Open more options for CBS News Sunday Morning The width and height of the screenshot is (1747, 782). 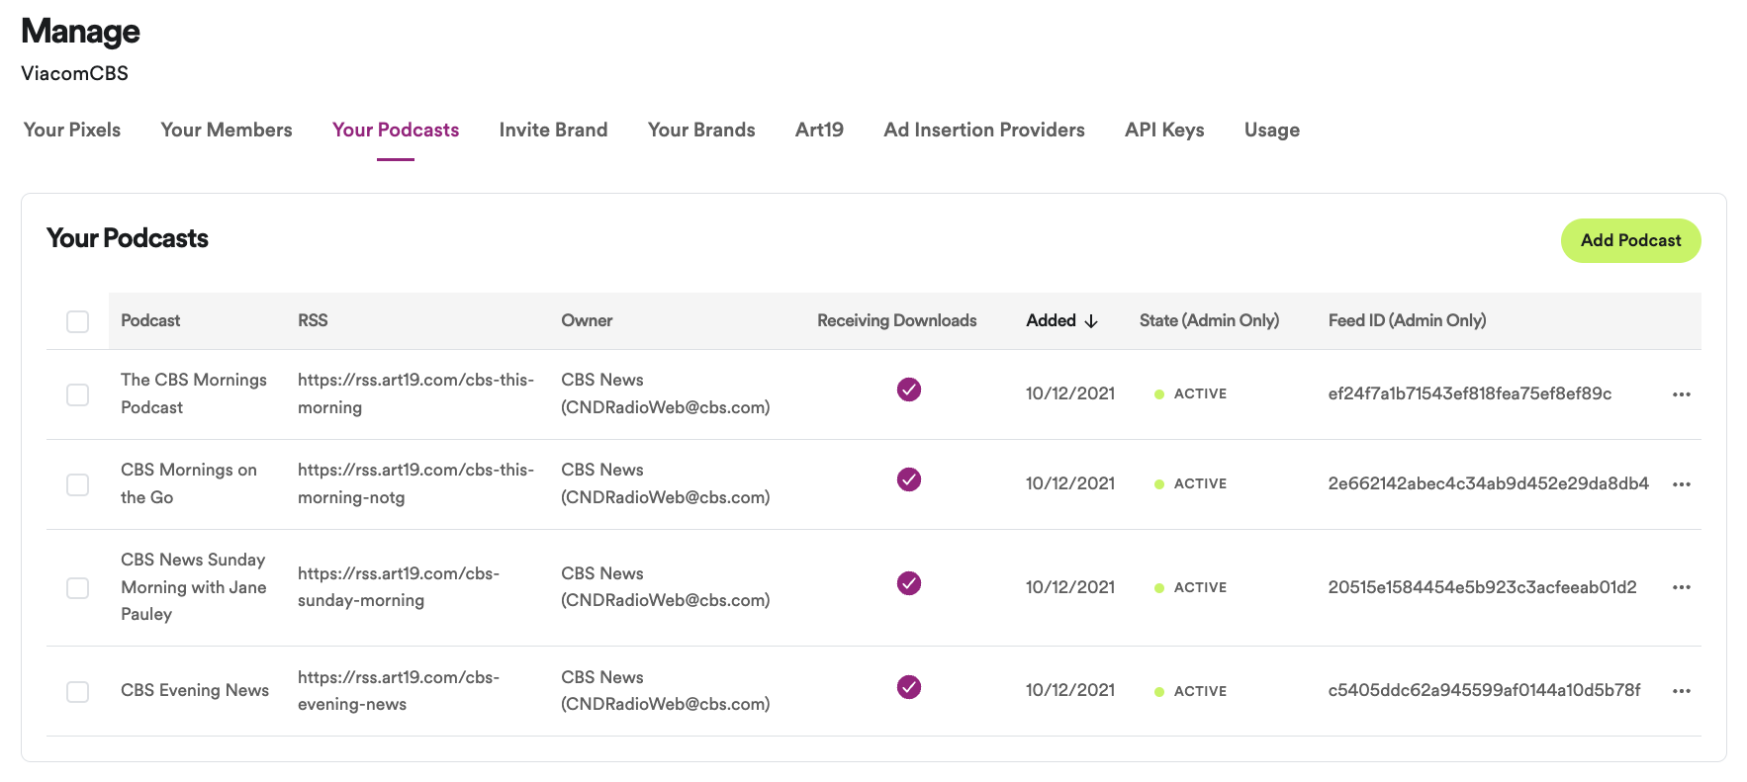point(1681,587)
